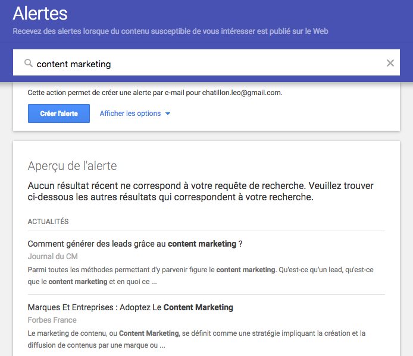Click the chatillon.leo@gmail.com alert email text

click(x=242, y=93)
